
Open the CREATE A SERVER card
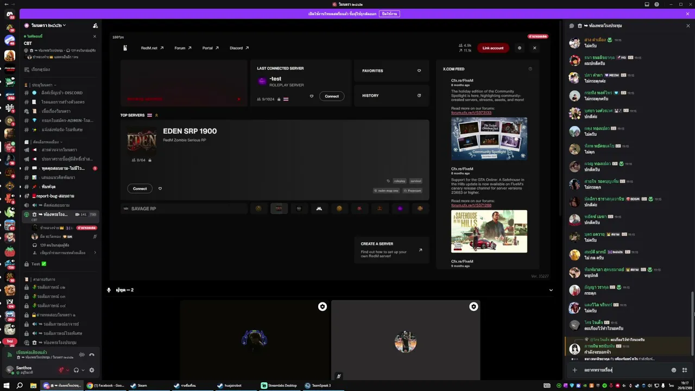(x=391, y=250)
